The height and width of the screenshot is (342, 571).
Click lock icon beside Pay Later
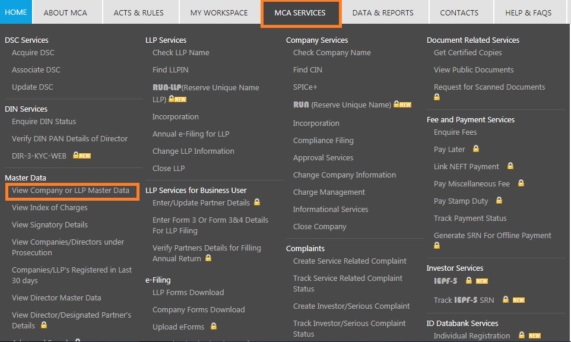click(x=475, y=148)
